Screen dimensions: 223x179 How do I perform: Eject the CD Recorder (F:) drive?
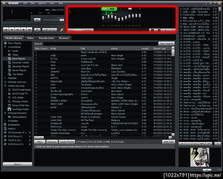(30, 133)
